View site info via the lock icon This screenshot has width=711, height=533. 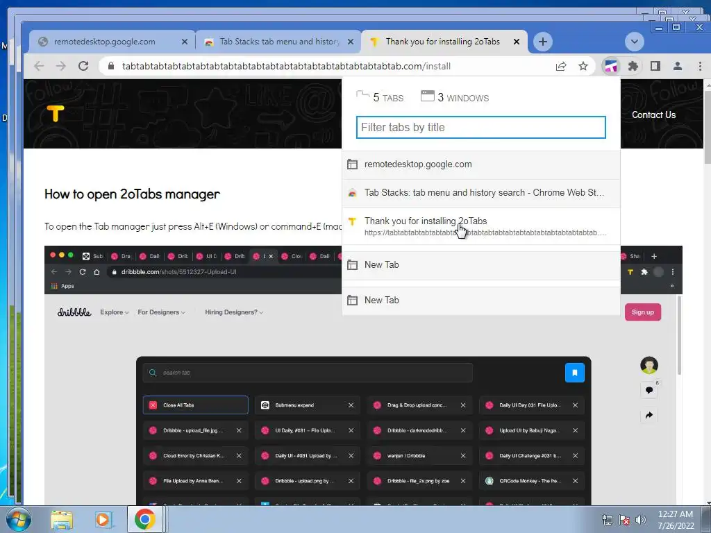(x=110, y=66)
